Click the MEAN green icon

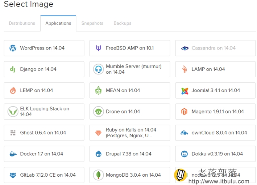click(x=98, y=90)
